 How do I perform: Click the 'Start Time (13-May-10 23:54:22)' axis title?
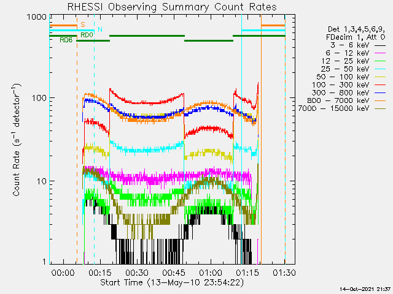pos(172,282)
